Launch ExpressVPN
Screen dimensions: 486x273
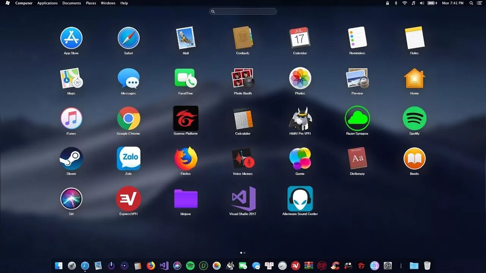coord(128,198)
